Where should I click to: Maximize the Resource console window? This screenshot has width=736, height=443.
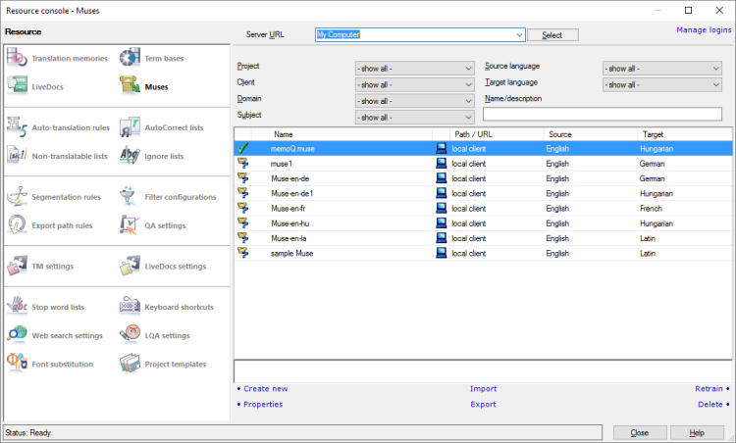688,11
